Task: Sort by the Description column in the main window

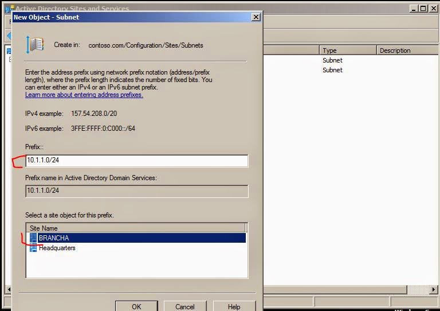Action: click(407, 50)
